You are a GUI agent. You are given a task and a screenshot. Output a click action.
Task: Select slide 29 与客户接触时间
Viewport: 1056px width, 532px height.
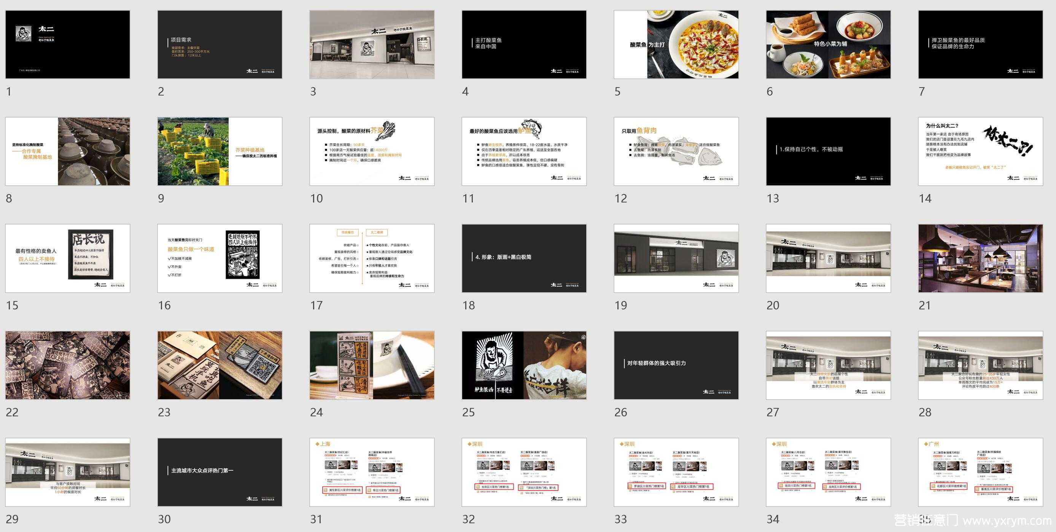click(x=68, y=472)
